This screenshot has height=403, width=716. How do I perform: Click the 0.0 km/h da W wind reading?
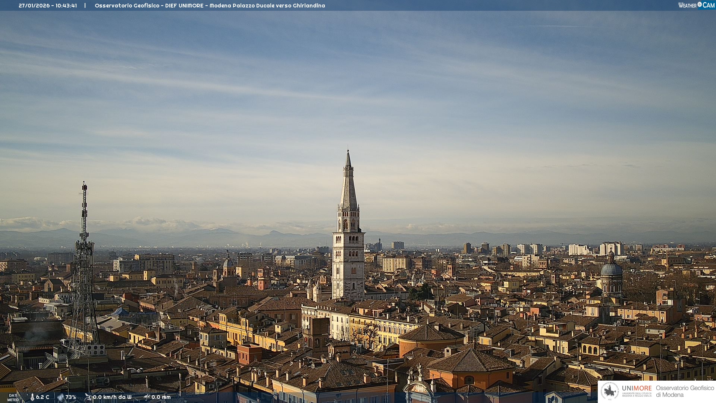112,397
